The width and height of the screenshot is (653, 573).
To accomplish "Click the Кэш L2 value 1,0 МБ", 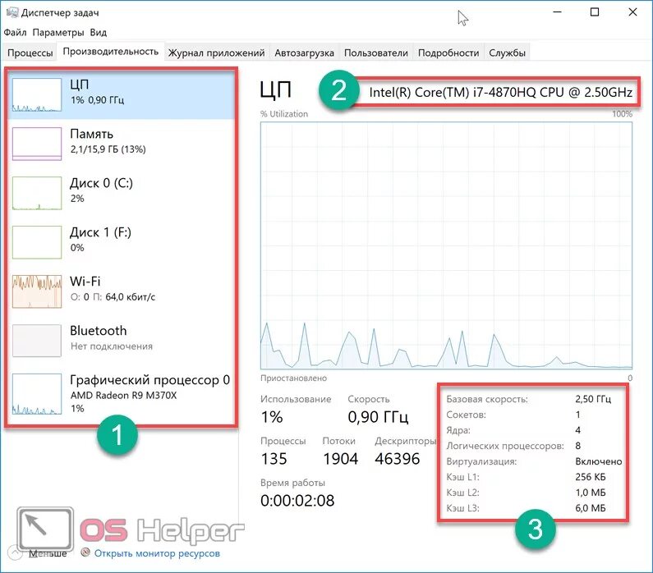I will pyautogui.click(x=590, y=493).
